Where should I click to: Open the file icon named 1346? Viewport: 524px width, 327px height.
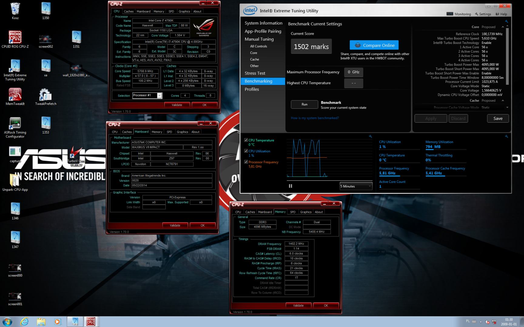[x=15, y=211]
